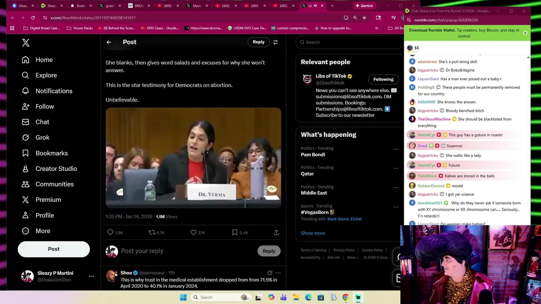Click the reply comment icon showing 1.8K

coord(110,232)
